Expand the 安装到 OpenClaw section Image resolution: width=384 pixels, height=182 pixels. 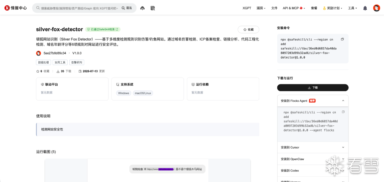click(x=313, y=159)
